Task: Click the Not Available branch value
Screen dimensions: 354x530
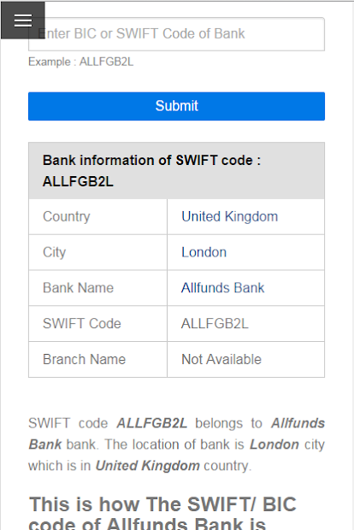Action: coord(221,359)
